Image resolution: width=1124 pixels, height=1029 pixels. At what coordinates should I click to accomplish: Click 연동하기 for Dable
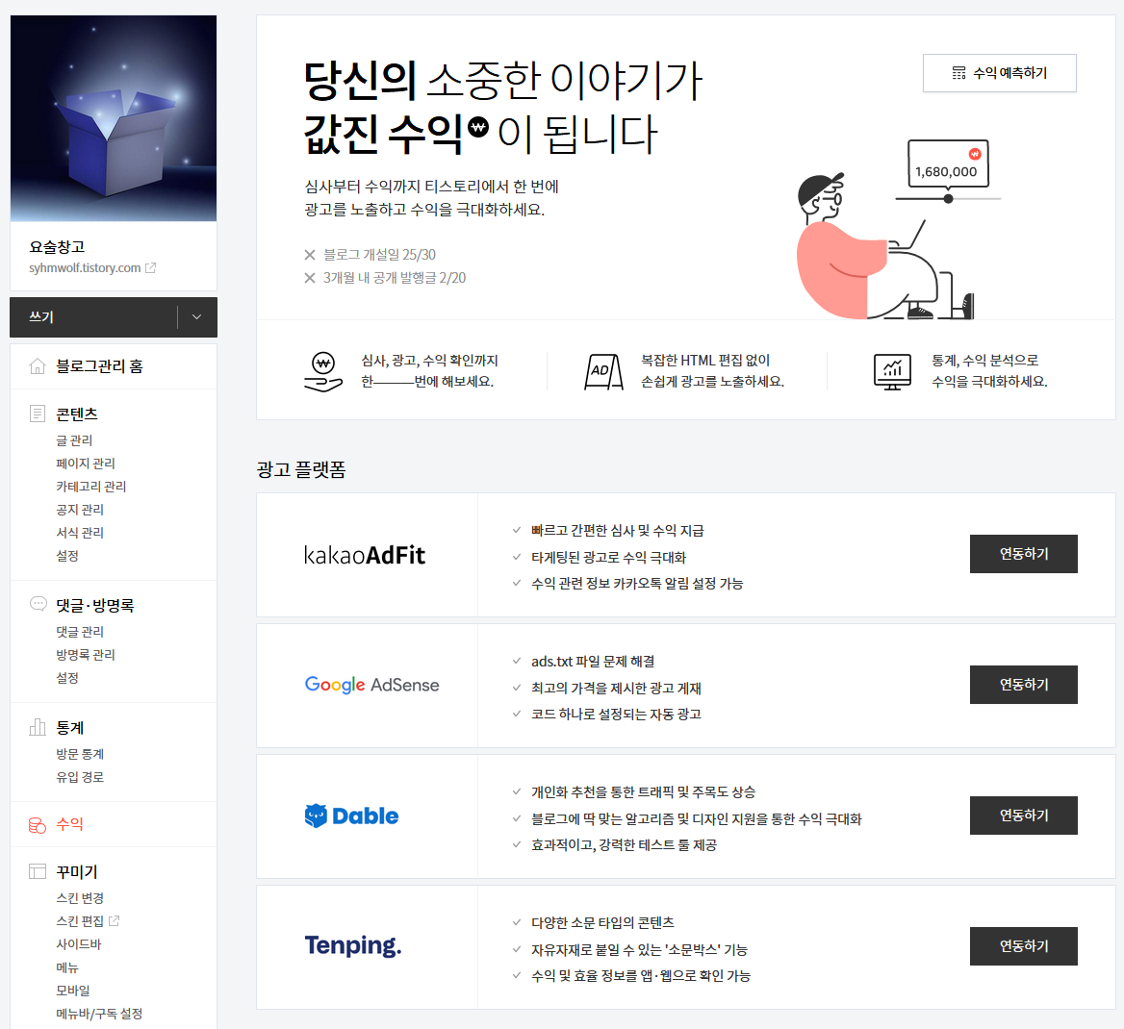(1024, 816)
